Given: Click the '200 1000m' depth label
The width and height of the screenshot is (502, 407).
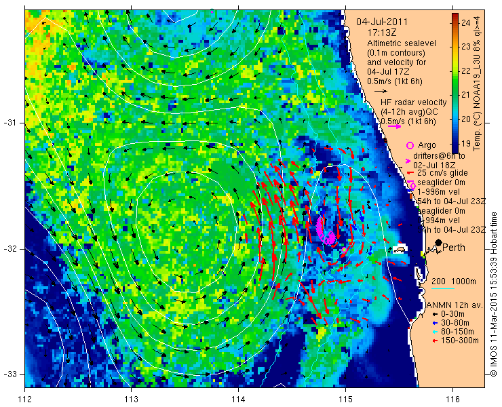Looking at the screenshot, I should (x=454, y=282).
